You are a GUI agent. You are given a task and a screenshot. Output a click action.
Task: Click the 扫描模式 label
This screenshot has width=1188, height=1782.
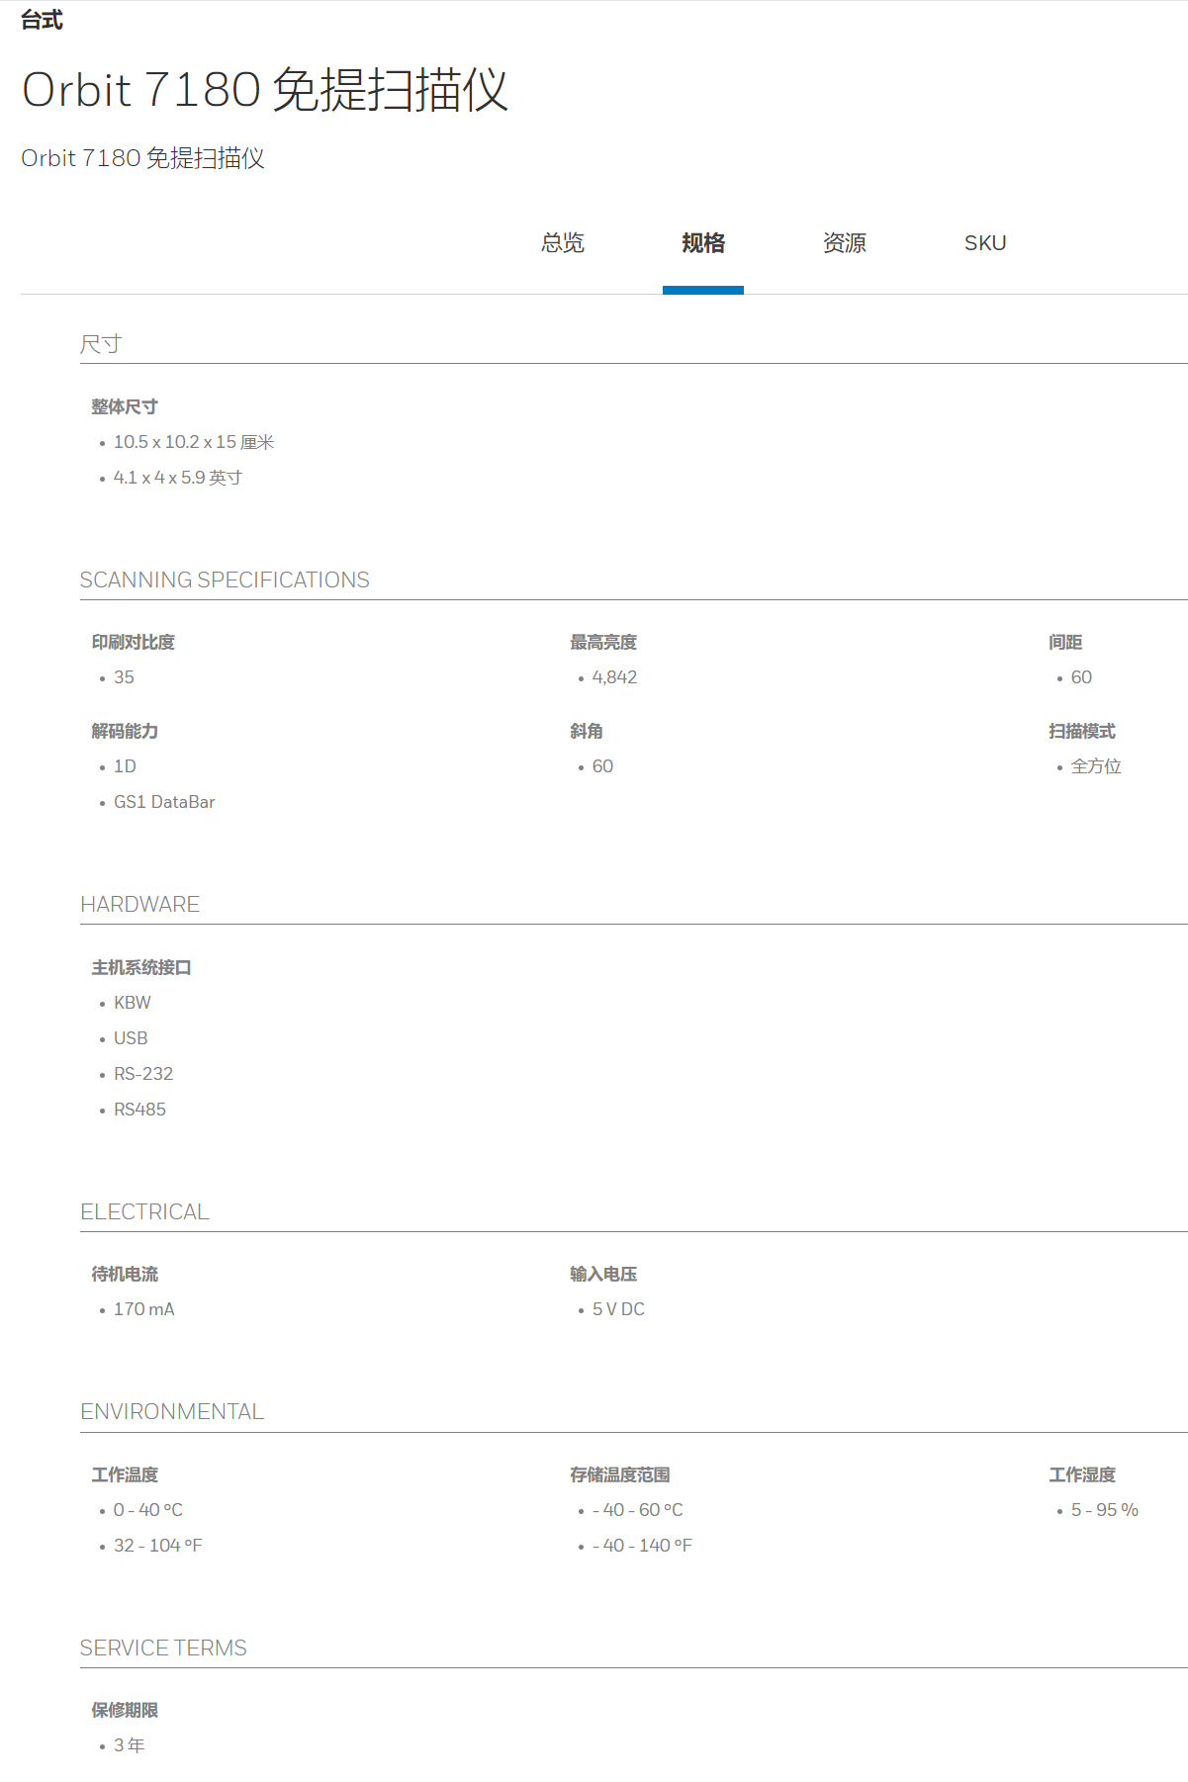(1082, 731)
